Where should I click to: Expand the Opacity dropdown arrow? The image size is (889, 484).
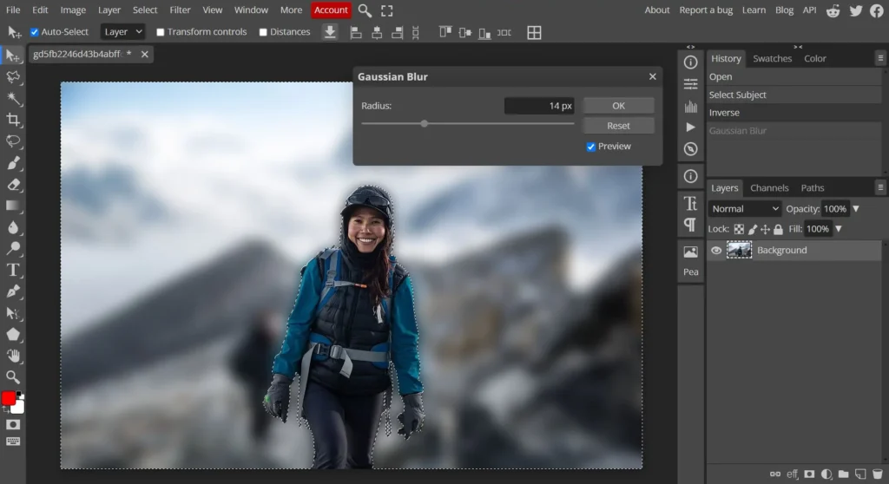(x=856, y=209)
